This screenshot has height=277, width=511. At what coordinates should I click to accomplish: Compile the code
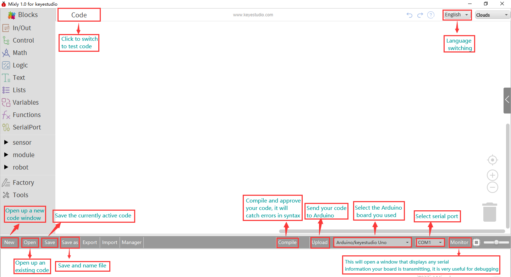[287, 243]
